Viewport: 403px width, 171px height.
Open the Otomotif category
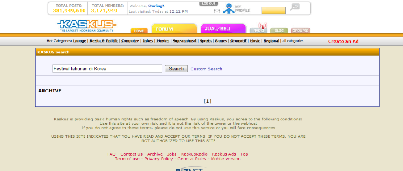click(x=238, y=41)
